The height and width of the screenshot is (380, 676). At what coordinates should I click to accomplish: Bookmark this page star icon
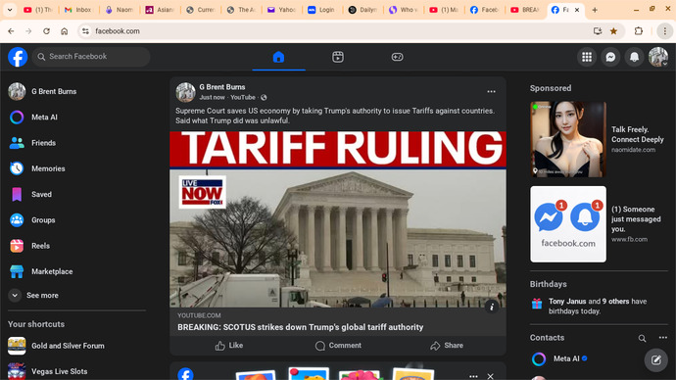coord(613,31)
